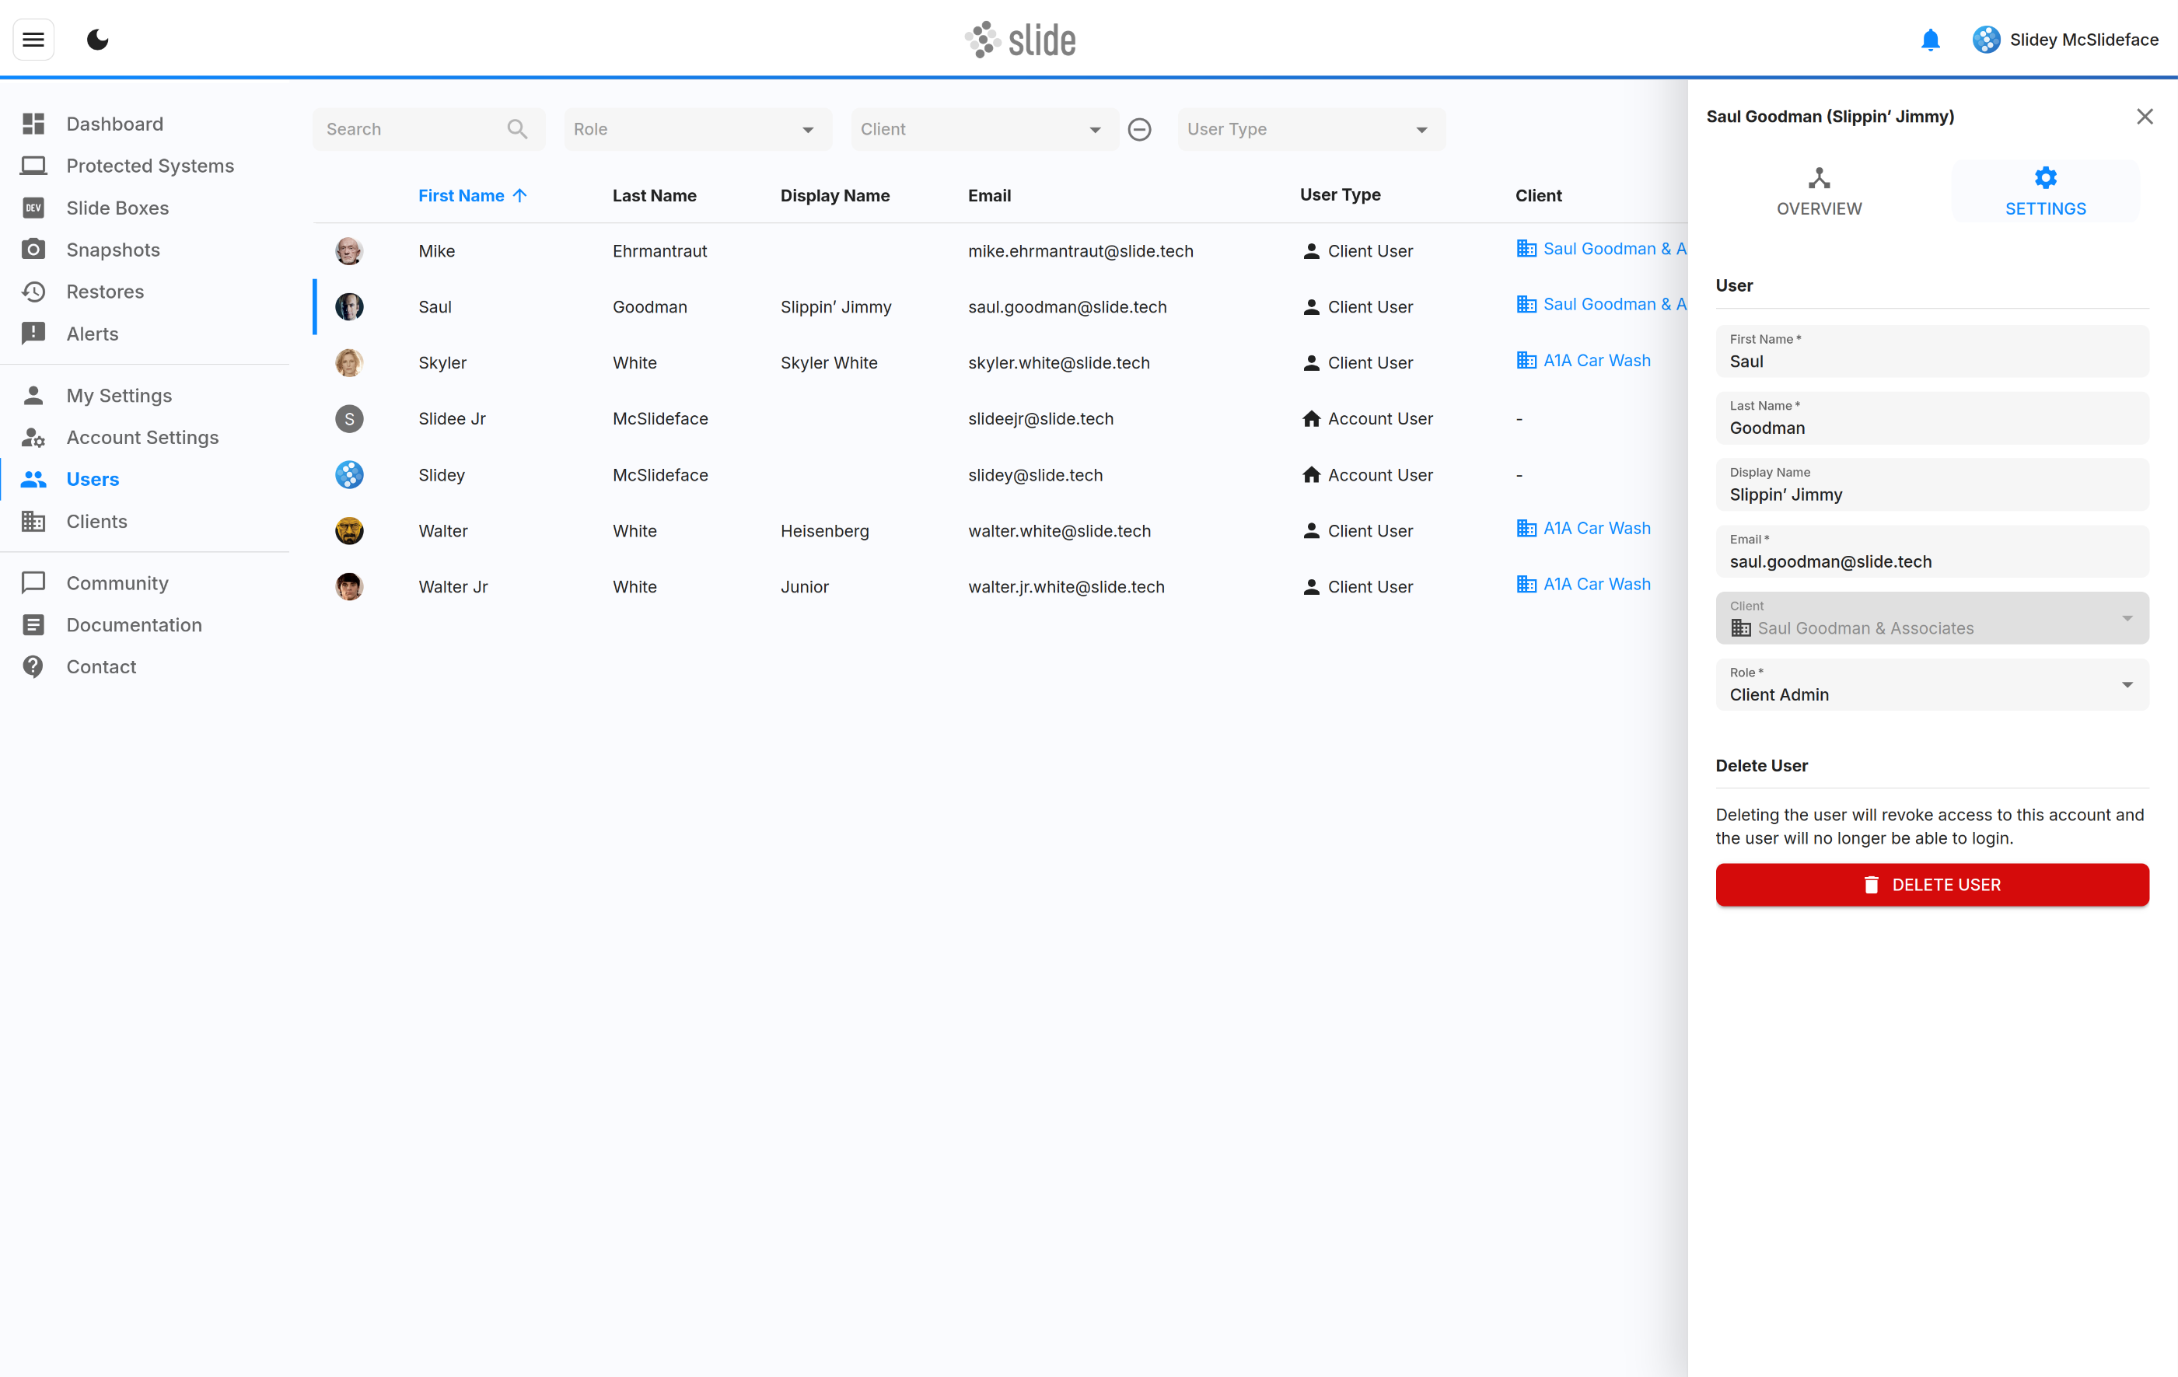Sort by Last Name column
Viewport: 2178px width, 1377px height.
click(654, 195)
